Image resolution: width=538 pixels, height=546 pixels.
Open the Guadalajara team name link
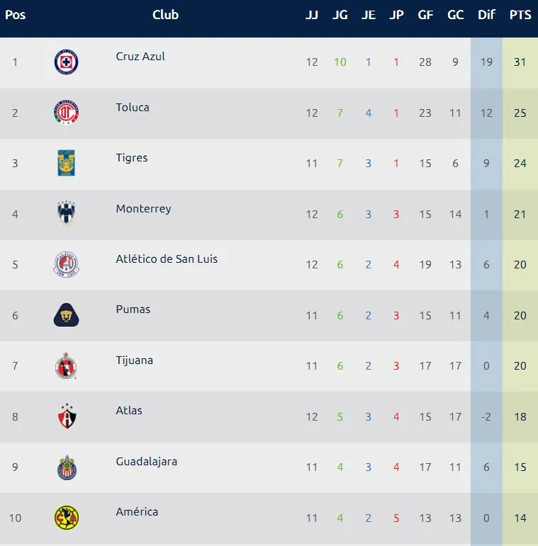pyautogui.click(x=147, y=462)
